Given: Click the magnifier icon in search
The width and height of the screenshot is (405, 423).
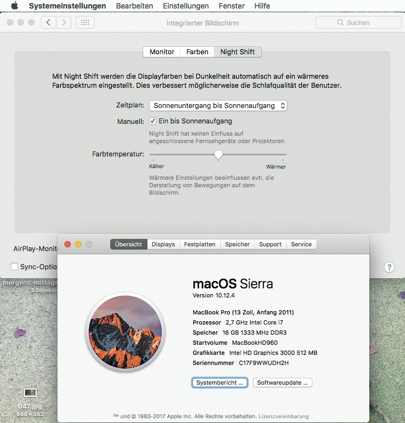Looking at the screenshot, I should click(x=341, y=23).
